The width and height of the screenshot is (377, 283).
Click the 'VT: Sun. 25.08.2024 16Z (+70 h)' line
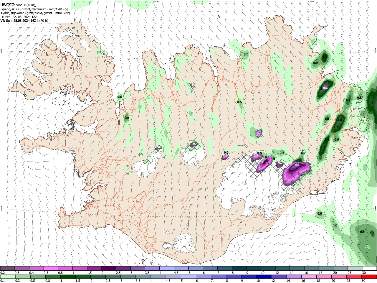click(x=24, y=21)
